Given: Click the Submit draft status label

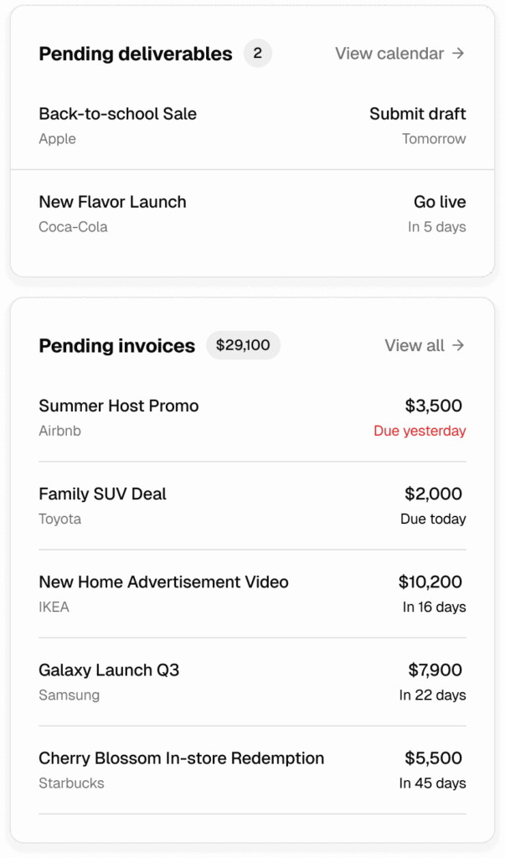Looking at the screenshot, I should [417, 114].
